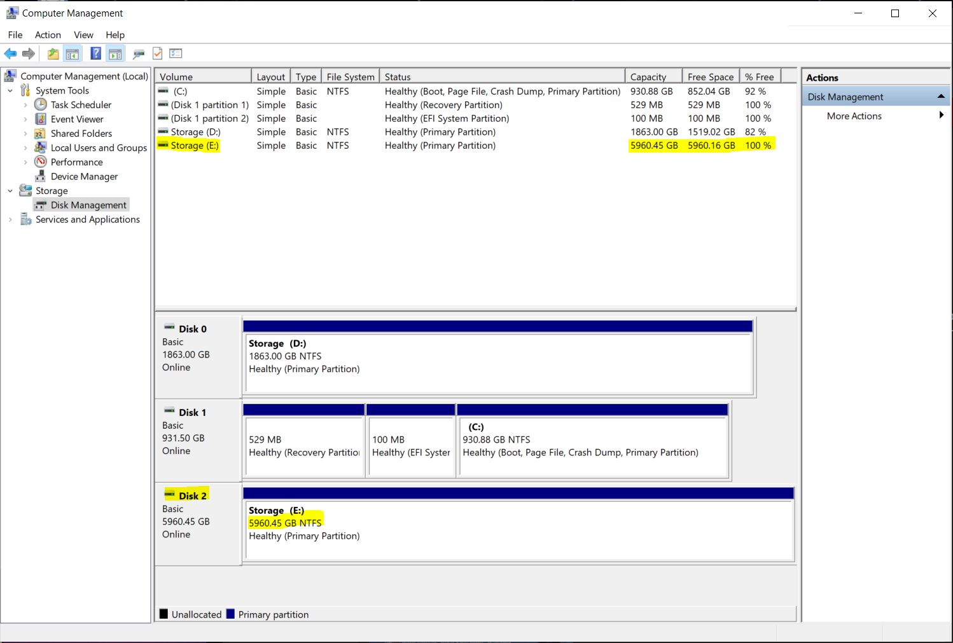Image resolution: width=953 pixels, height=643 pixels.
Task: Sort volumes by Capacity column header
Action: click(x=652, y=77)
